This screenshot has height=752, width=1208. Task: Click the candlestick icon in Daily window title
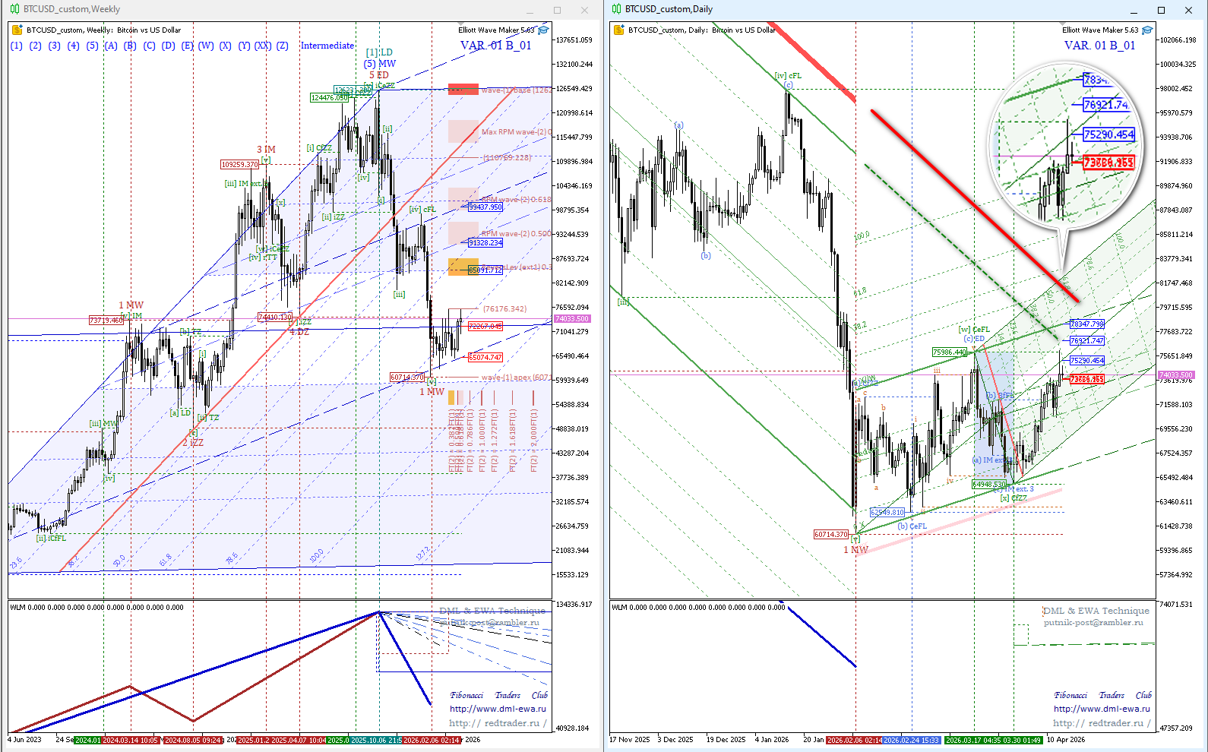(x=616, y=9)
